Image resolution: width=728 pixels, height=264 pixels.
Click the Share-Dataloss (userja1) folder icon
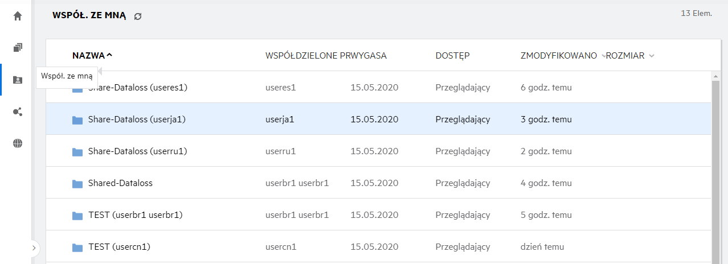click(x=77, y=120)
